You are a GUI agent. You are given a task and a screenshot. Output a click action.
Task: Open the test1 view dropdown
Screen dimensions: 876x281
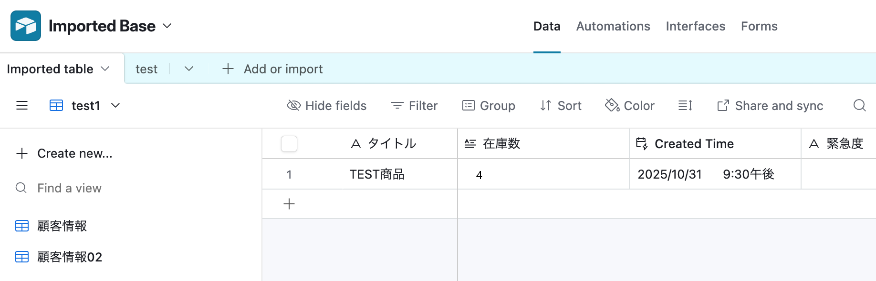[115, 105]
